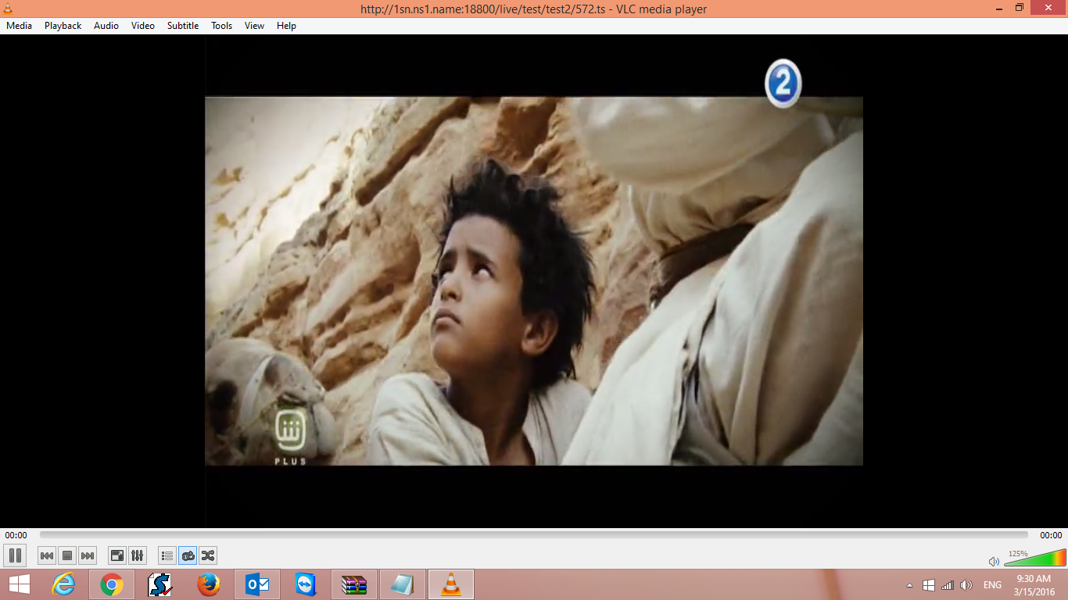Toggle fullscreen video mode
Image resolution: width=1068 pixels, height=600 pixels.
pyautogui.click(x=117, y=555)
